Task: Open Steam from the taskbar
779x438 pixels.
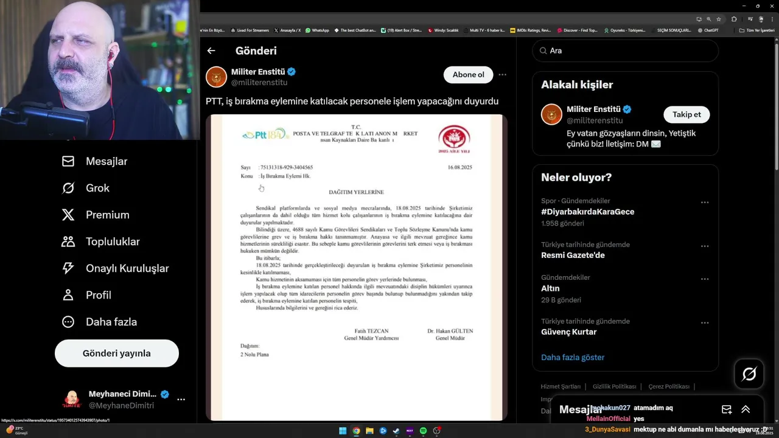Action: pyautogui.click(x=396, y=431)
